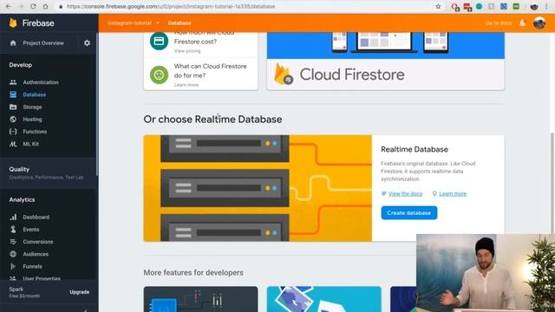Click the green smiley Firestore icon
The width and height of the screenshot is (555, 312).
point(159,75)
